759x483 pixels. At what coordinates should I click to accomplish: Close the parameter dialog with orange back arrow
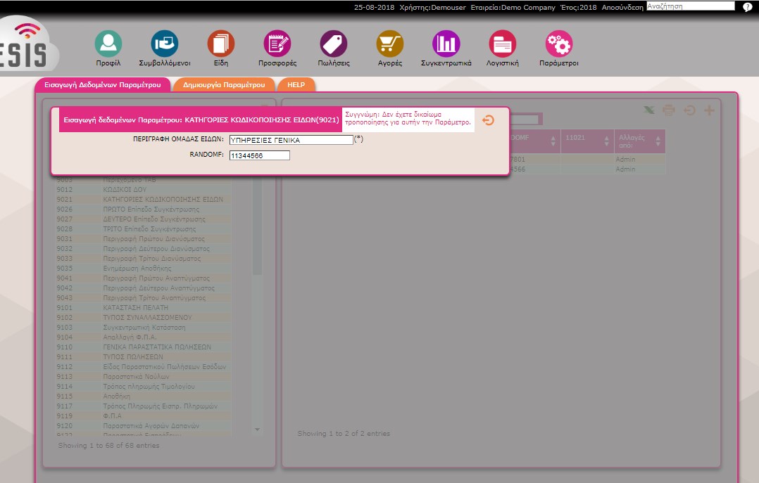(488, 120)
